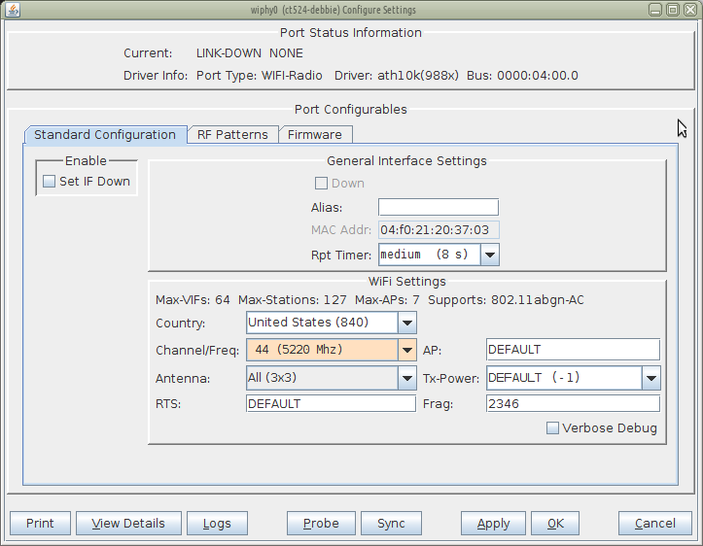
Task: Check the Down checkbox in interface settings
Action: pyautogui.click(x=321, y=184)
